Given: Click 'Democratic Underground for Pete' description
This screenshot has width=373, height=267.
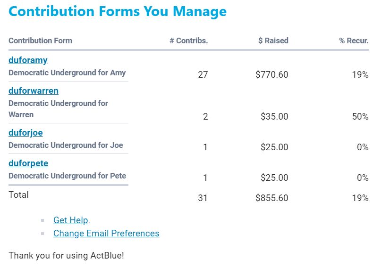Looking at the screenshot, I should pos(67,176).
